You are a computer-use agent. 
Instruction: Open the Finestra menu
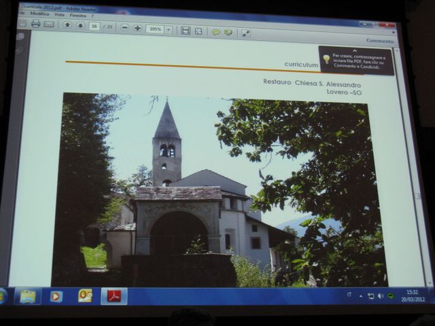[77, 15]
